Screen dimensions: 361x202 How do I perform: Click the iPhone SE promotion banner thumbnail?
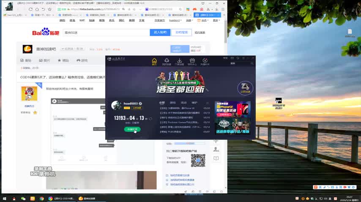(232, 109)
